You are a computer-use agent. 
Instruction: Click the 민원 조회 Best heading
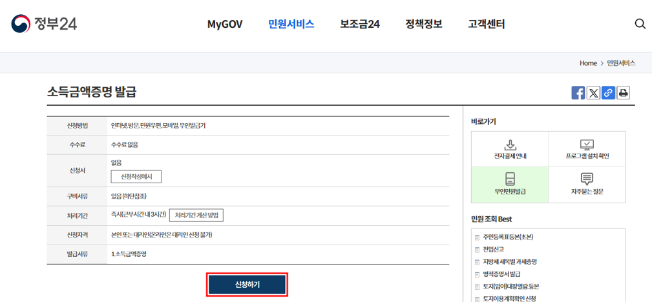point(491,219)
